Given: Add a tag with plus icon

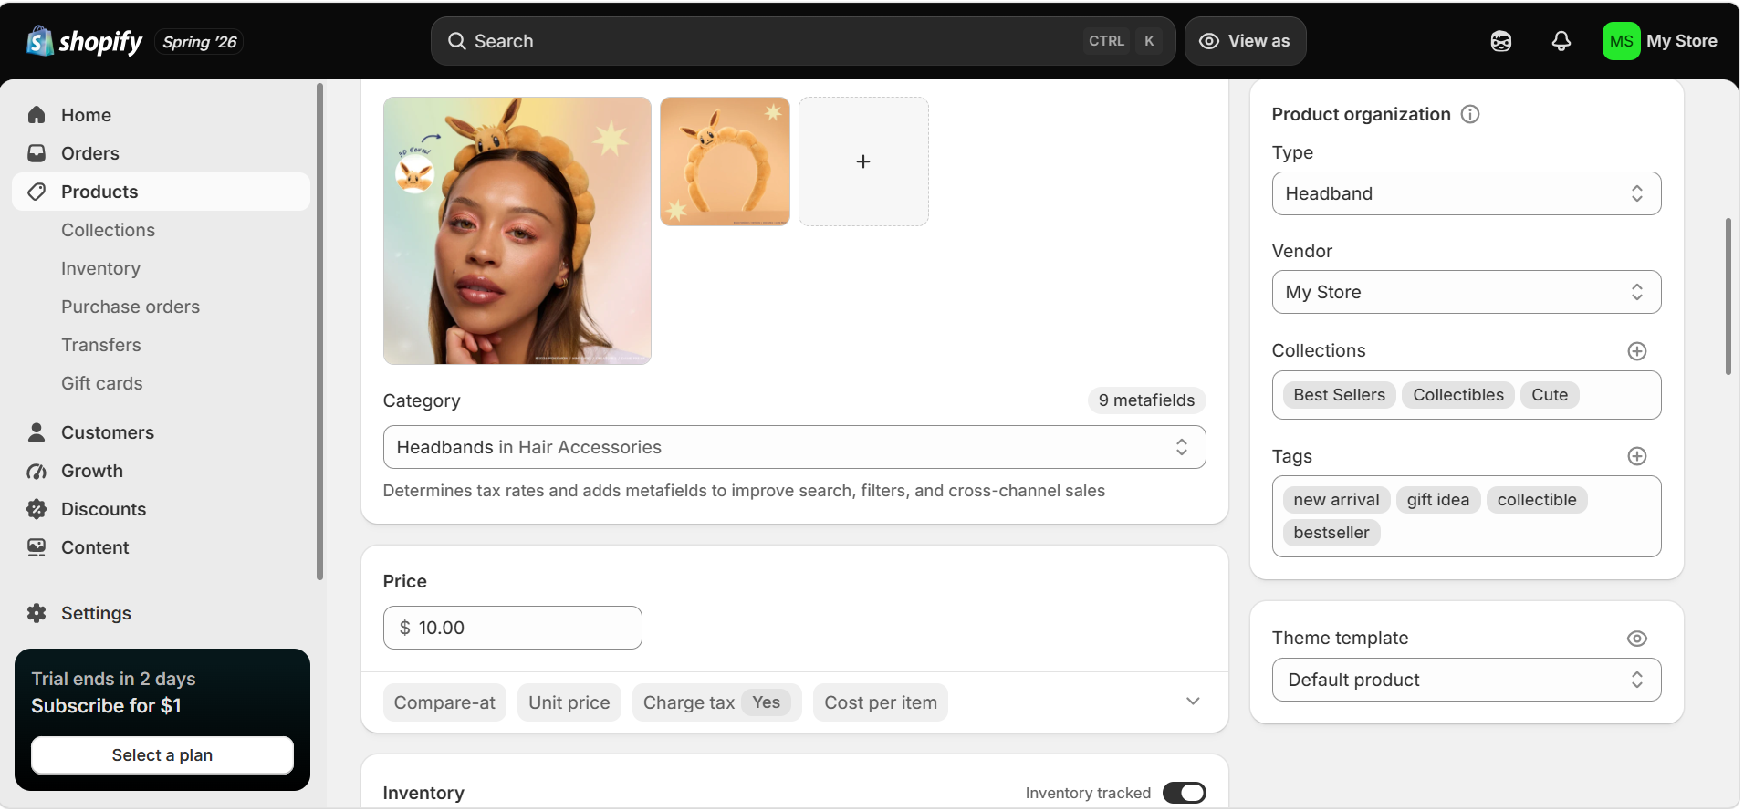Looking at the screenshot, I should coord(1637,456).
